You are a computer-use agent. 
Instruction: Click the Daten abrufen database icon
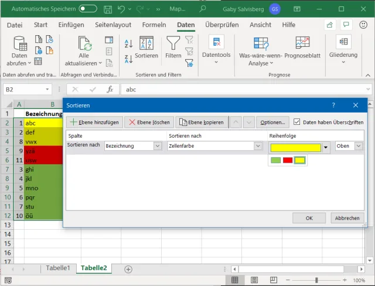coord(20,44)
